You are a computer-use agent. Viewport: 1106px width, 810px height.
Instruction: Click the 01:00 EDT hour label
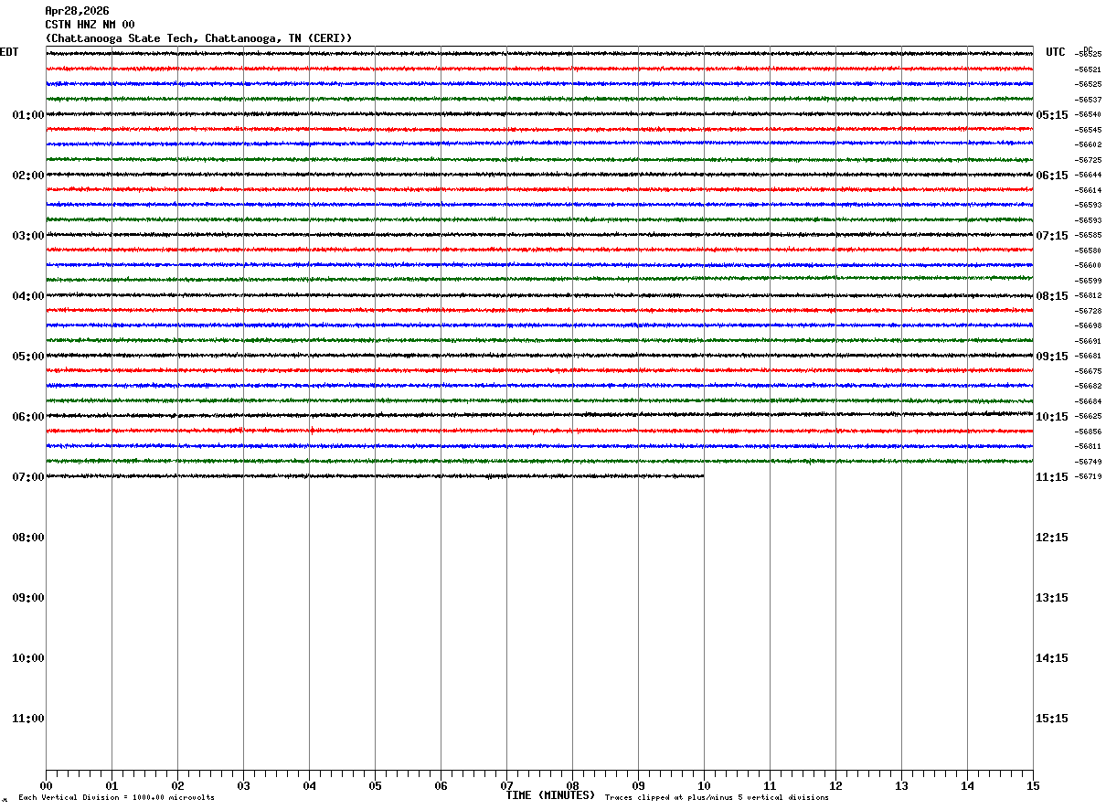point(28,115)
